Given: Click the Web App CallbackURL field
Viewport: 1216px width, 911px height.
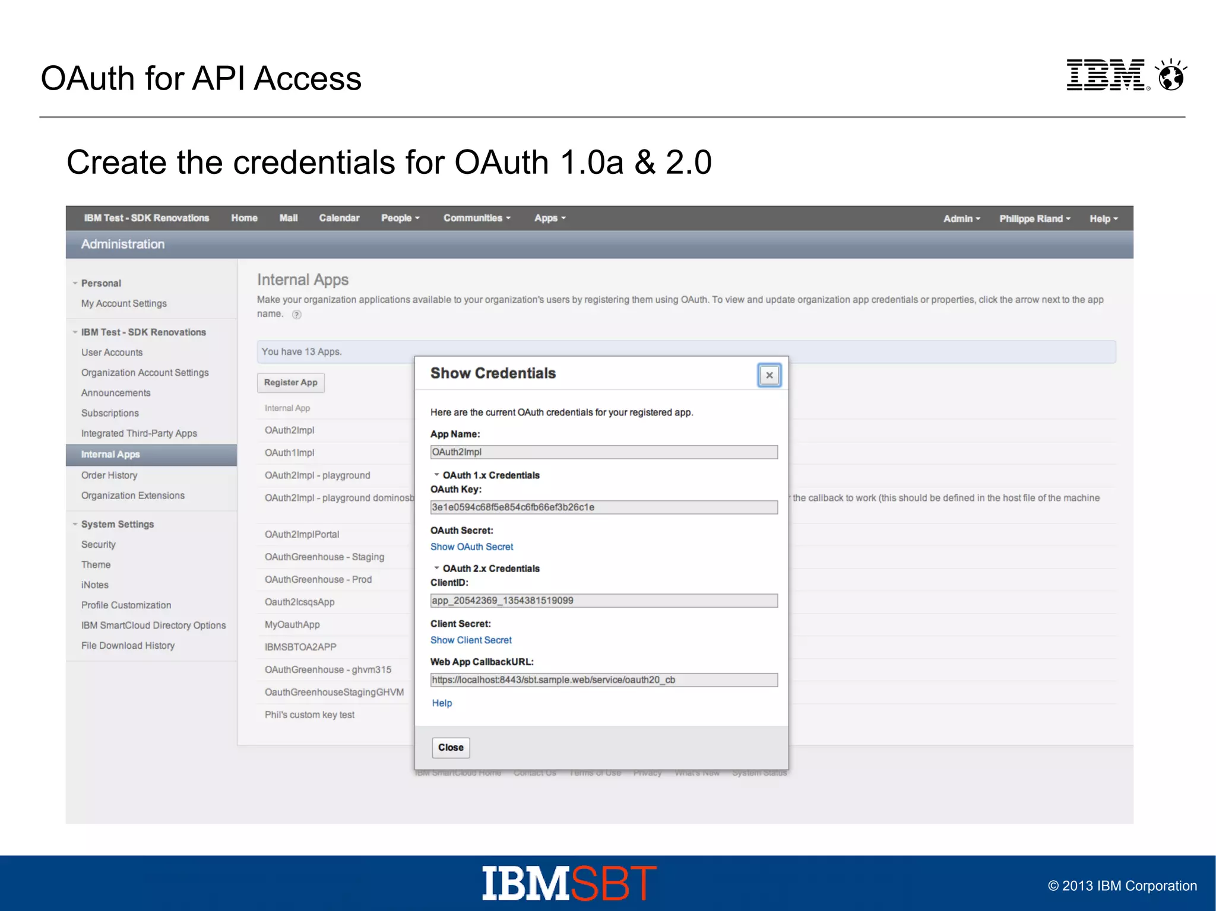Looking at the screenshot, I should pyautogui.click(x=604, y=680).
